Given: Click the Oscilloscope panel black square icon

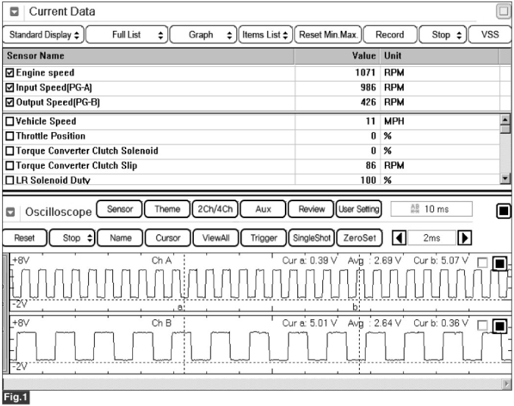Looking at the screenshot, I should click(504, 212).
